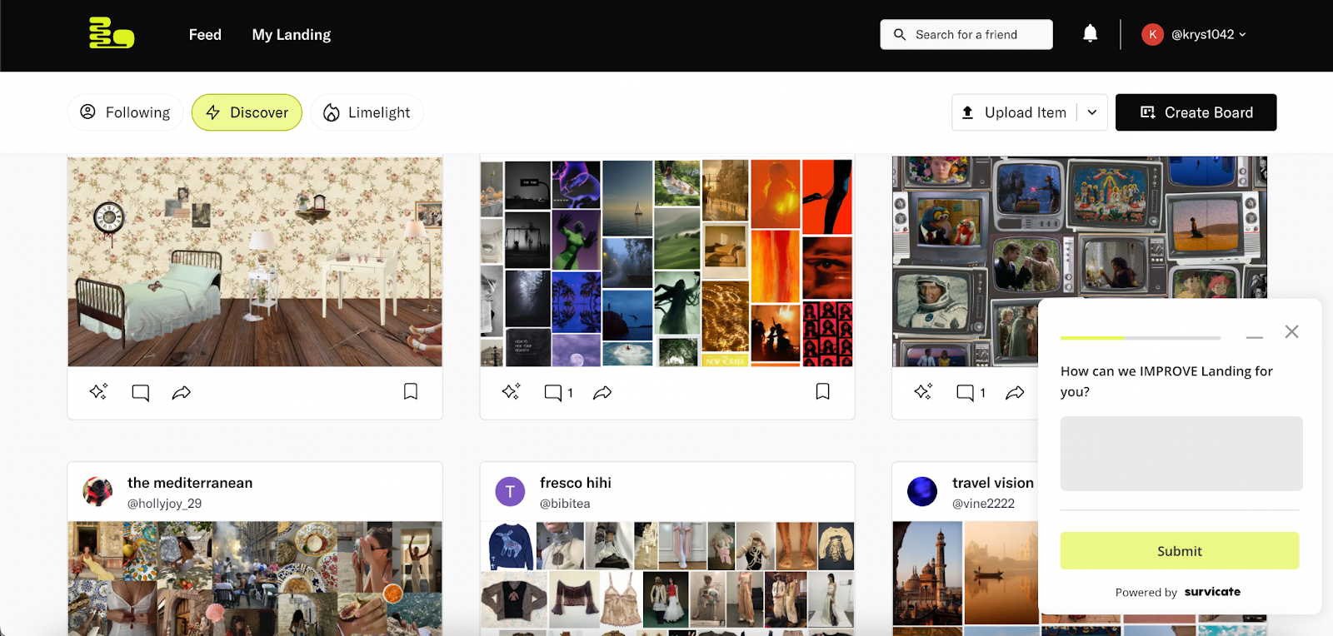This screenshot has width=1333, height=636.
Task: Open the Survicate powered-by link
Action: pyautogui.click(x=1212, y=592)
